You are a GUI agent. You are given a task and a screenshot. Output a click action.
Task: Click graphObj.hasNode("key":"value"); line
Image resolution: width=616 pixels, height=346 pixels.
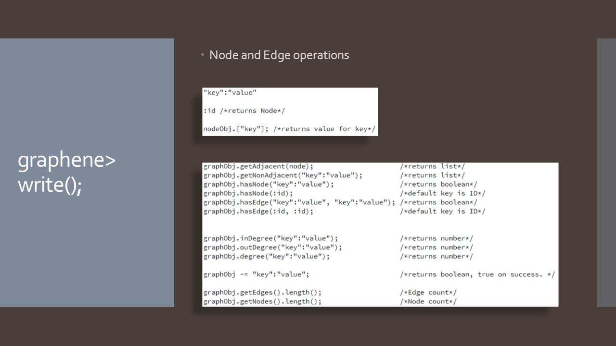(x=269, y=185)
